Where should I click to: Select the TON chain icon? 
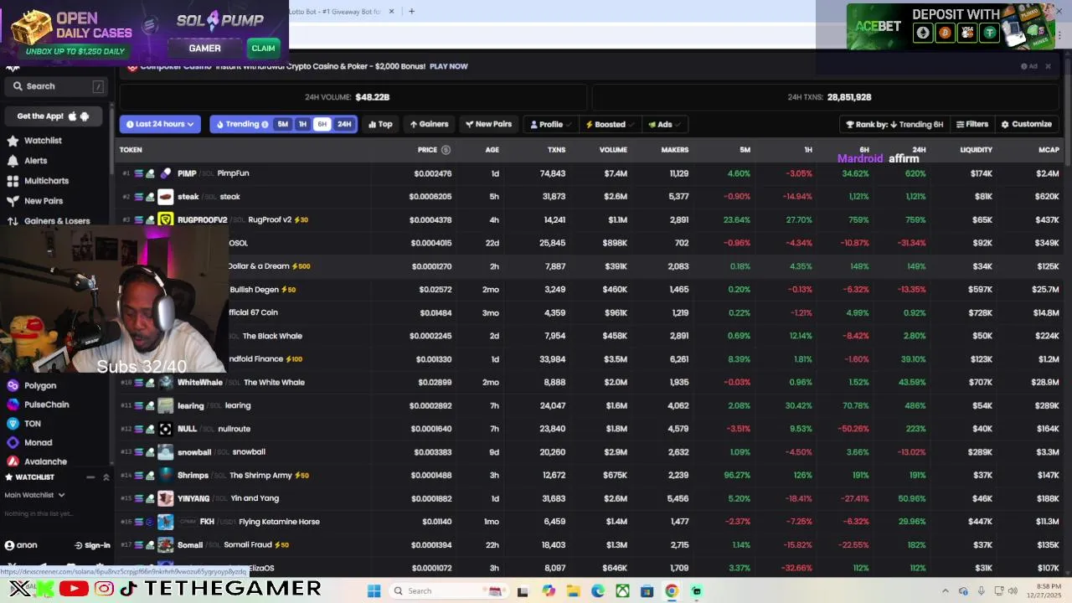[x=13, y=424]
